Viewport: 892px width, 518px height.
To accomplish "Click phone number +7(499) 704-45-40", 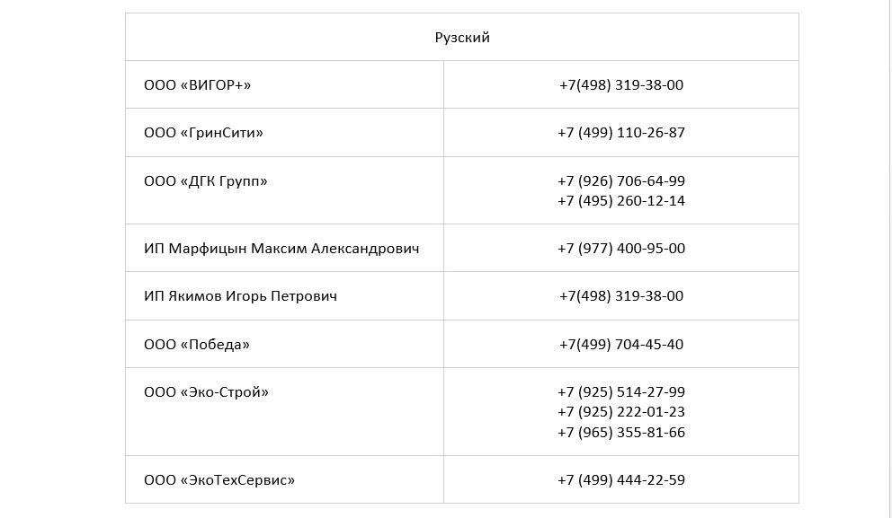I will [621, 345].
